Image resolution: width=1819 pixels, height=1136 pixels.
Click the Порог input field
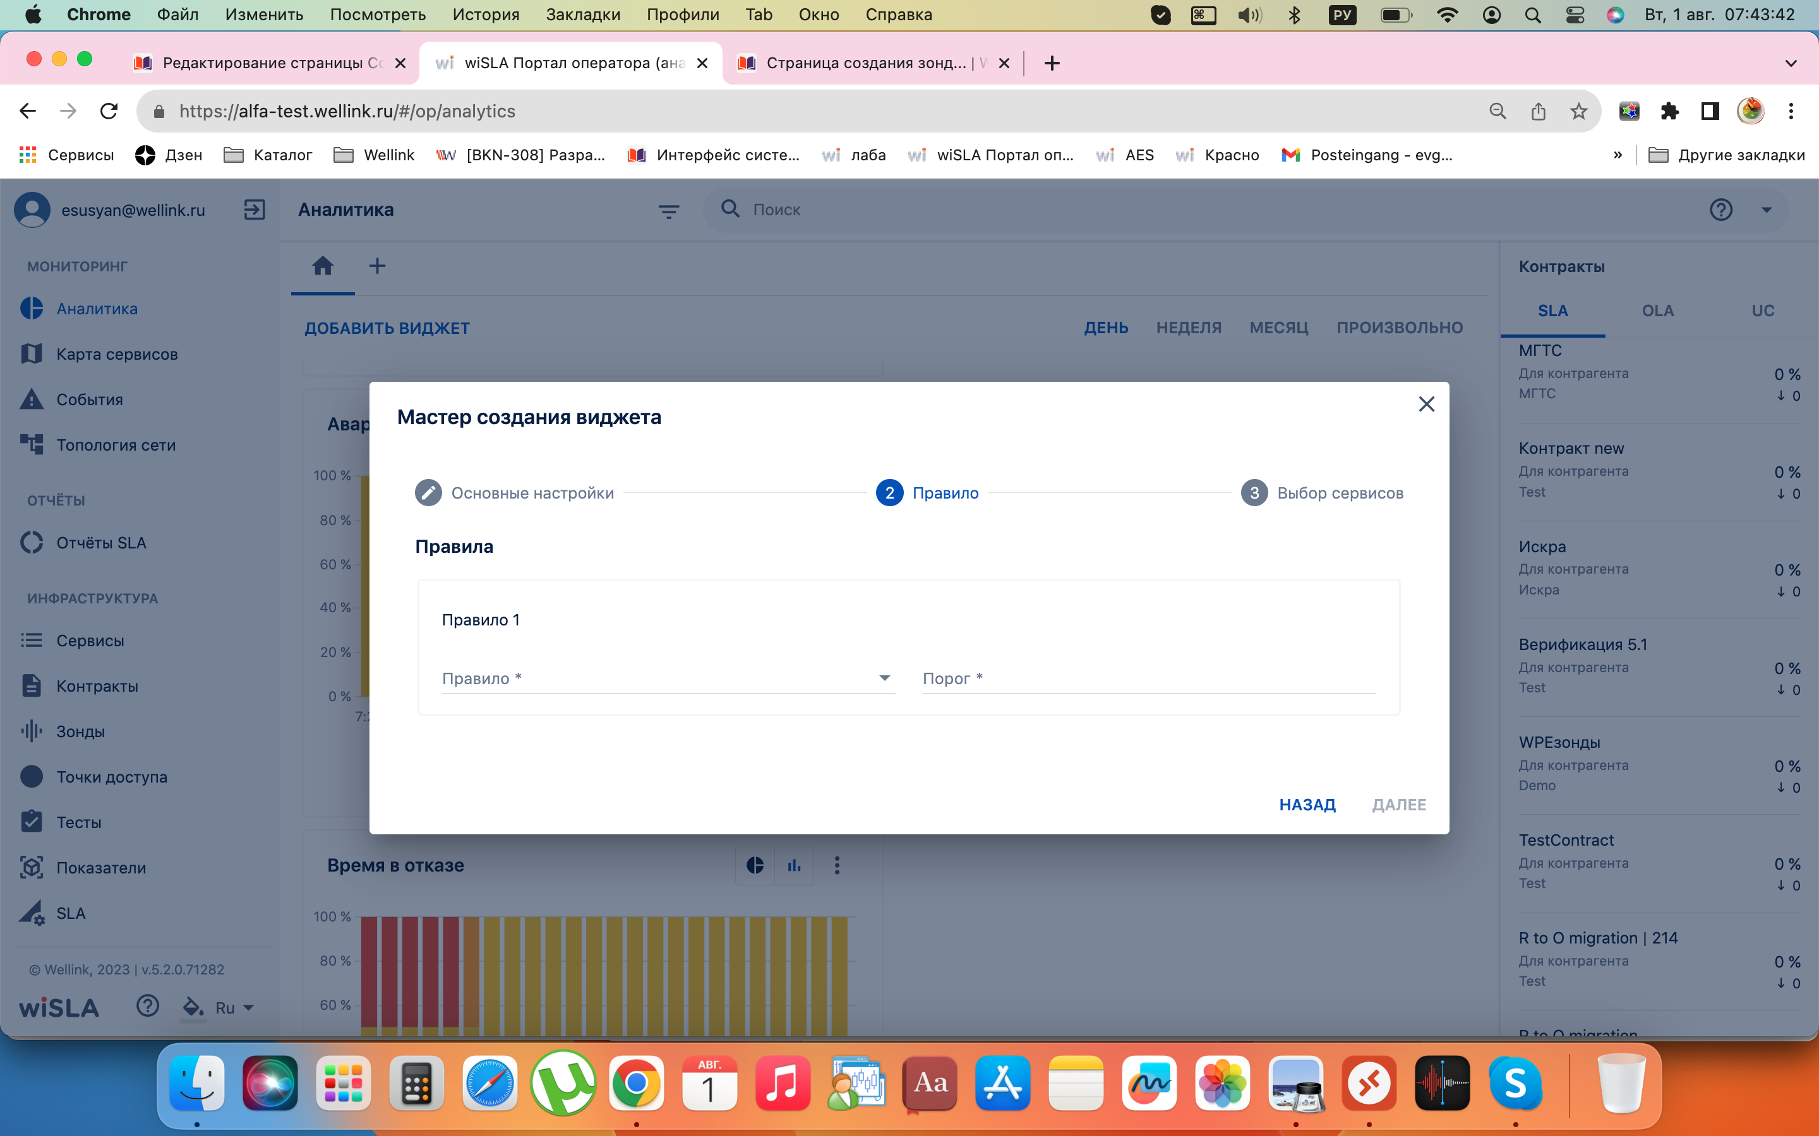[1148, 678]
